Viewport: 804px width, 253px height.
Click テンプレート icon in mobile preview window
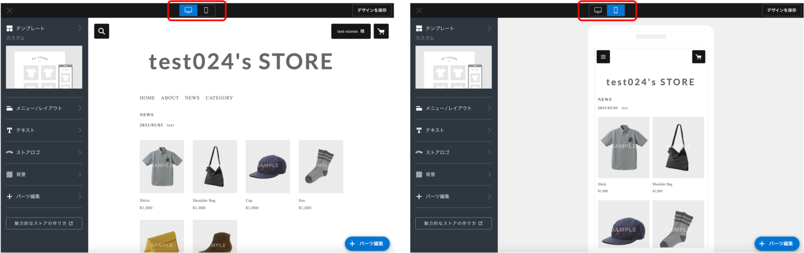(419, 28)
